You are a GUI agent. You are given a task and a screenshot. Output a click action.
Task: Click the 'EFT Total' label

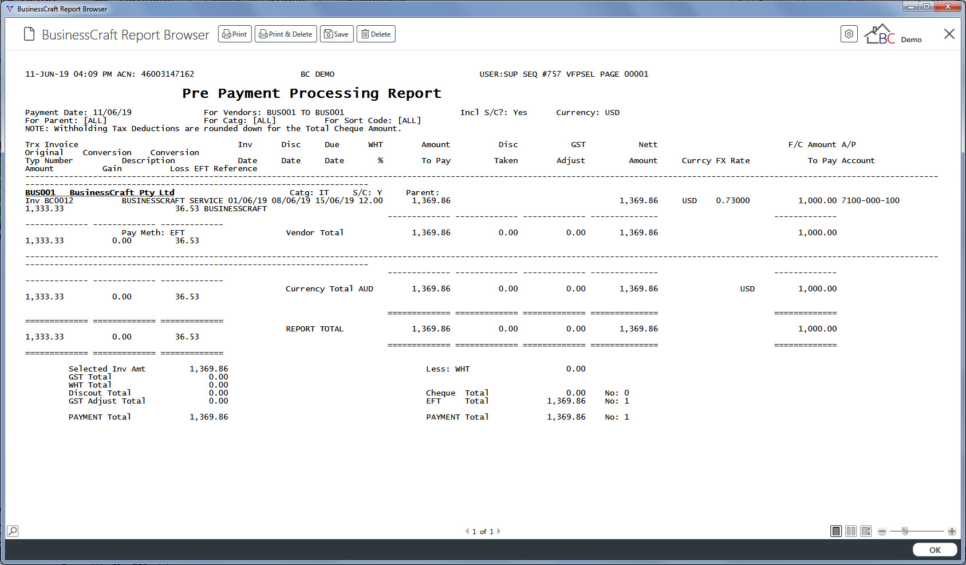[457, 401]
